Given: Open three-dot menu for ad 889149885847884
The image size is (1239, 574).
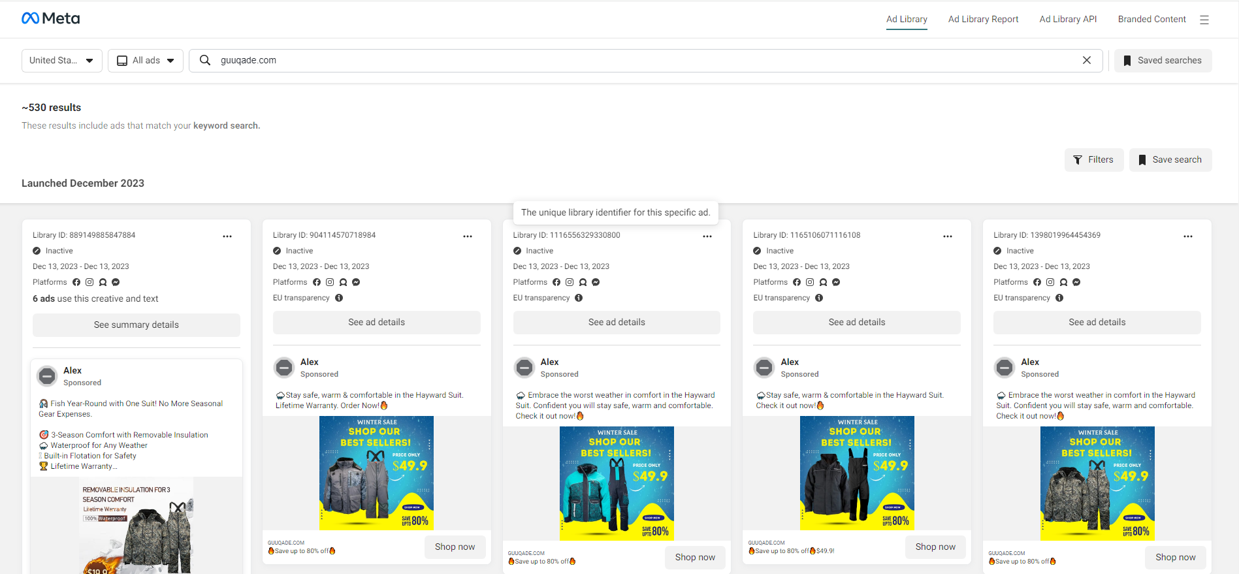Looking at the screenshot, I should click(x=227, y=236).
